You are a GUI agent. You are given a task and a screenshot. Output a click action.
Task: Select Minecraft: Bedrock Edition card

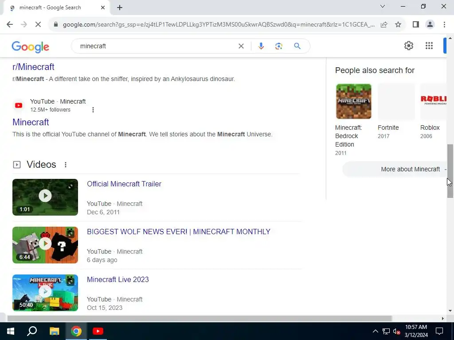353,120
